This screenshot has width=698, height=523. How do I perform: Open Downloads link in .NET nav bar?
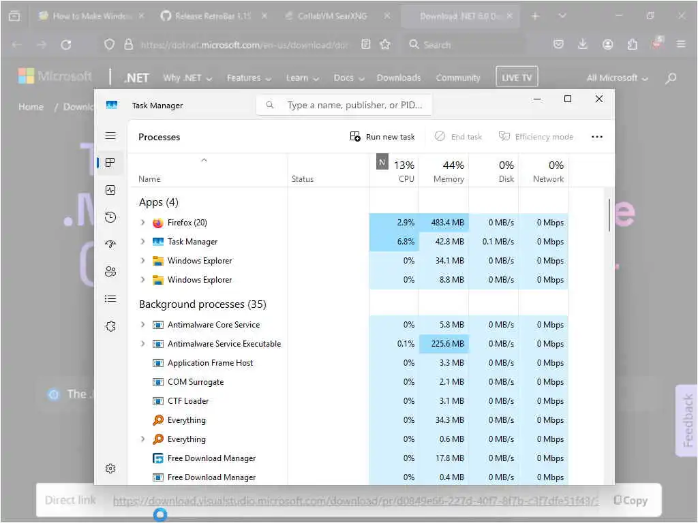tap(399, 78)
